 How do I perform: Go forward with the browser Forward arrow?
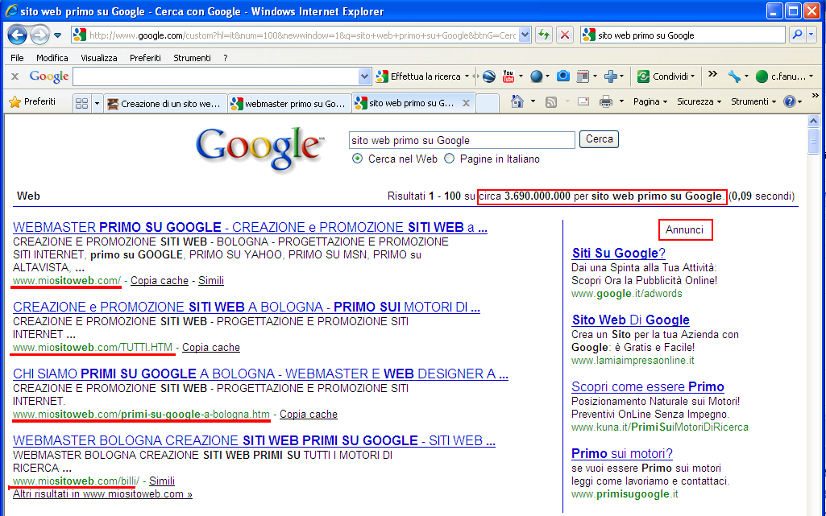coord(39,35)
